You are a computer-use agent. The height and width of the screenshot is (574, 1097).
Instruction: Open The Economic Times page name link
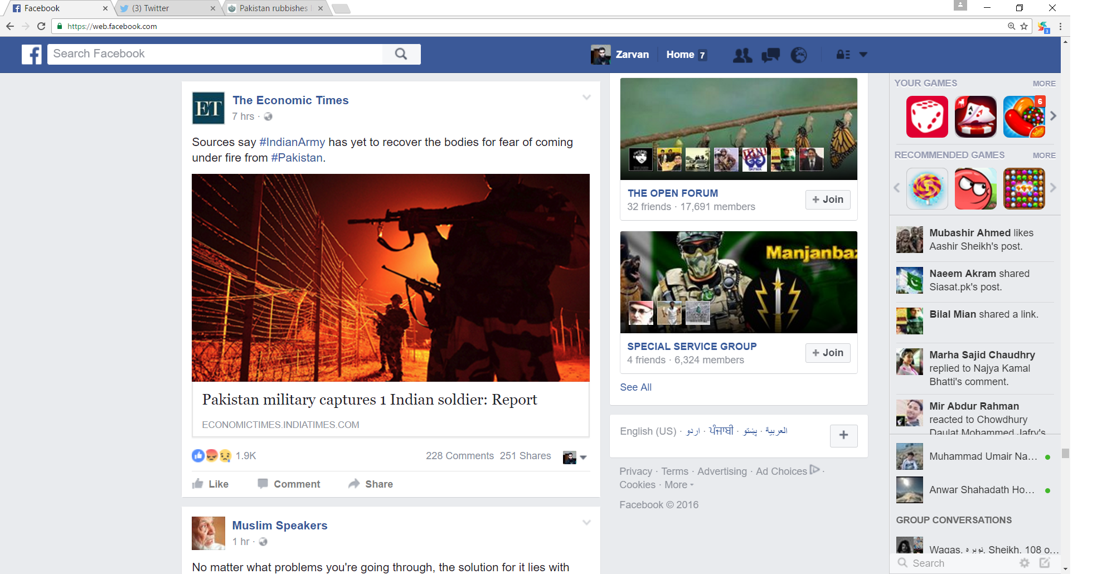[290, 100]
